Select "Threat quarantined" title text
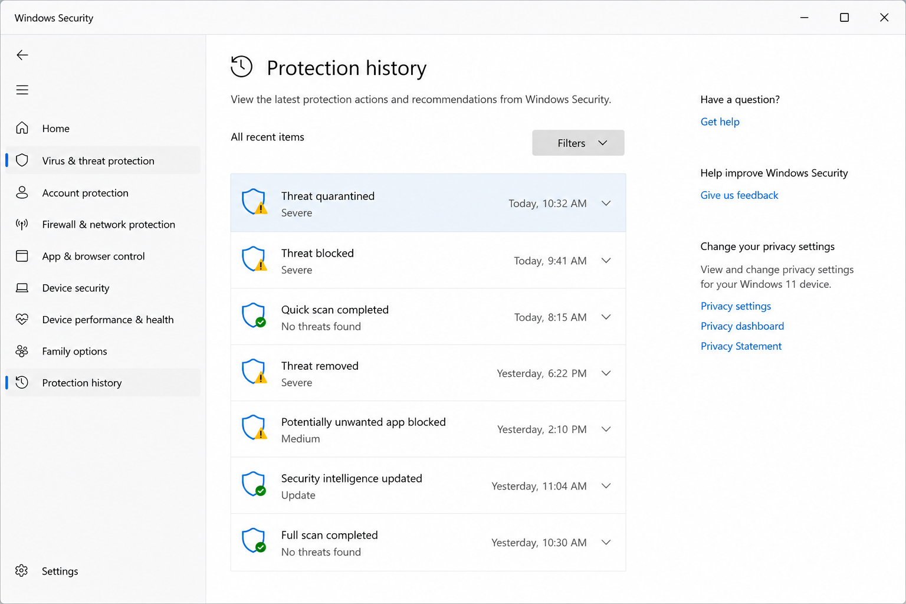The image size is (906, 604). coord(328,196)
